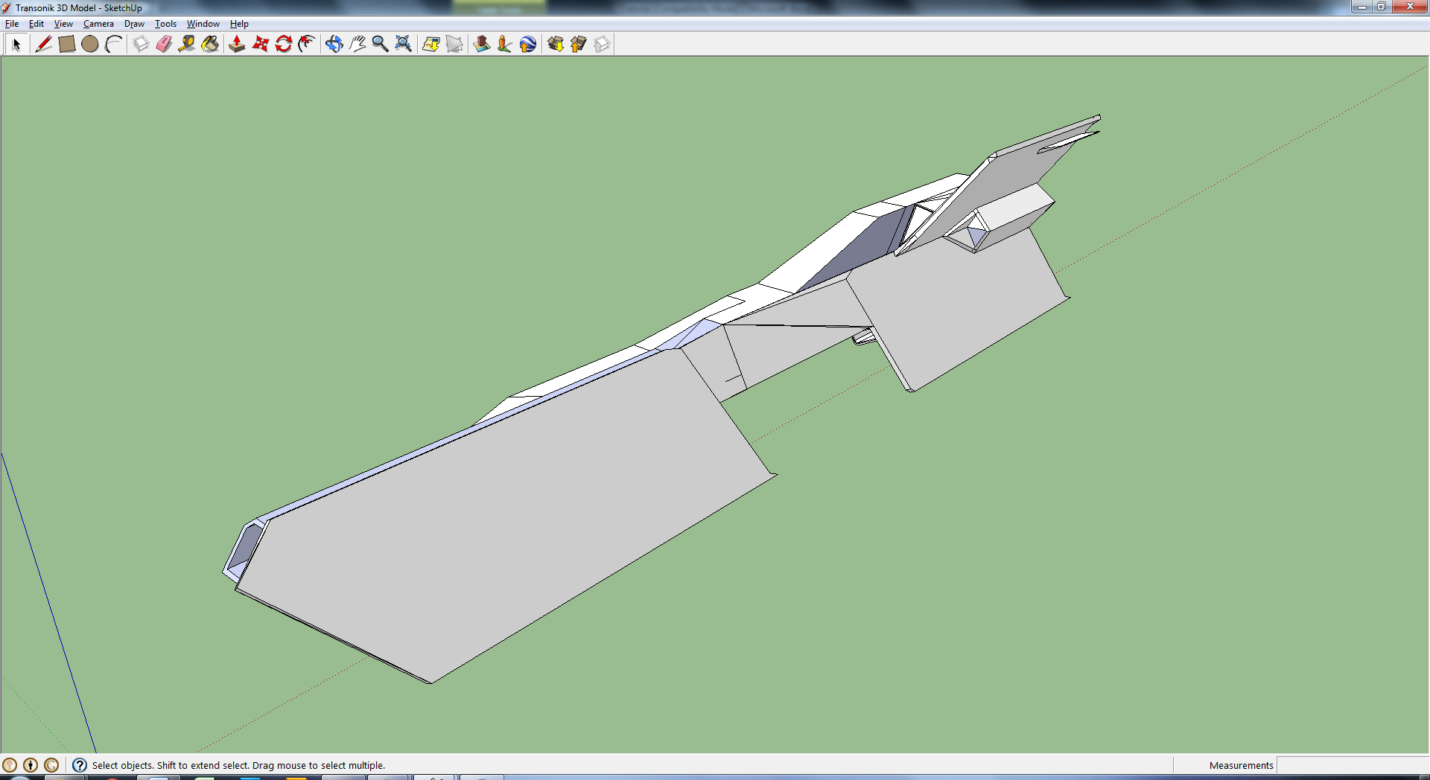Screen dimensions: 1430x780
Task: Click the Share Component icon
Action: point(602,44)
